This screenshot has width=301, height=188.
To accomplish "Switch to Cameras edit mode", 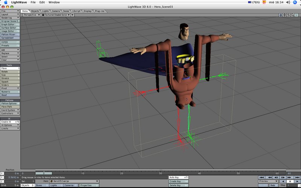I will [x=71, y=185].
